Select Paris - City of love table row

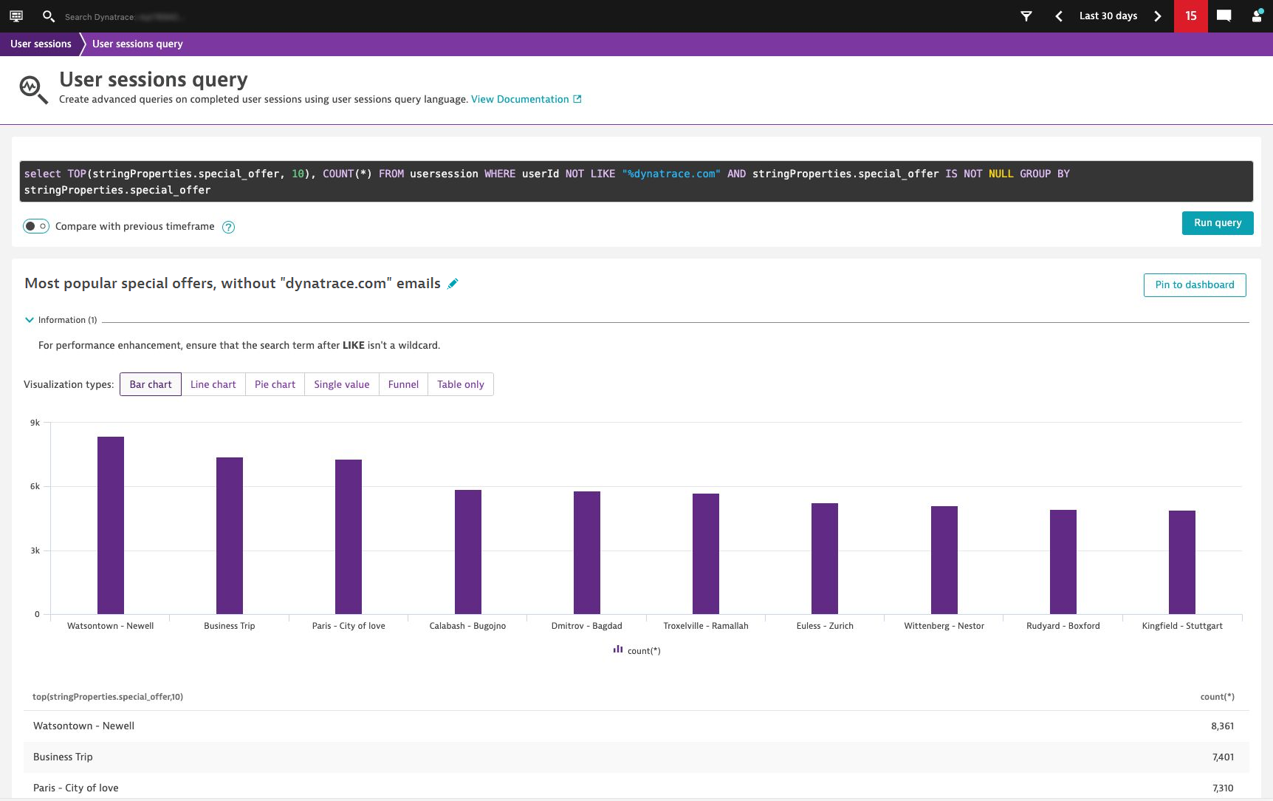(636, 788)
